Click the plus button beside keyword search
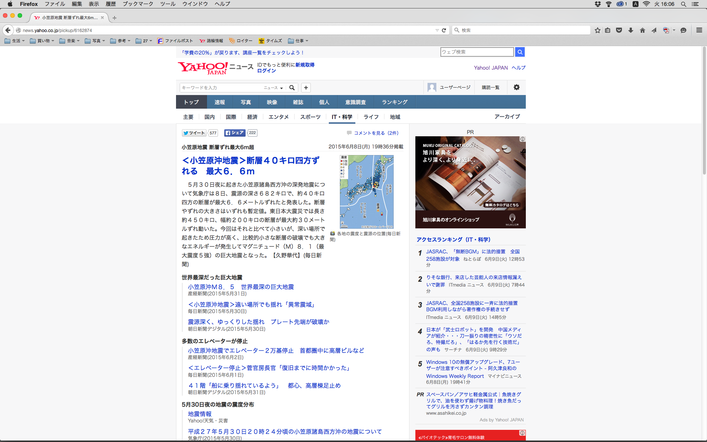Viewport: 707px width, 442px height. tap(306, 88)
